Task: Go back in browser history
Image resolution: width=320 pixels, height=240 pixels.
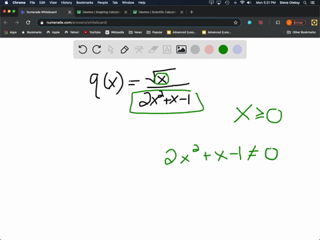Action: click(x=6, y=23)
